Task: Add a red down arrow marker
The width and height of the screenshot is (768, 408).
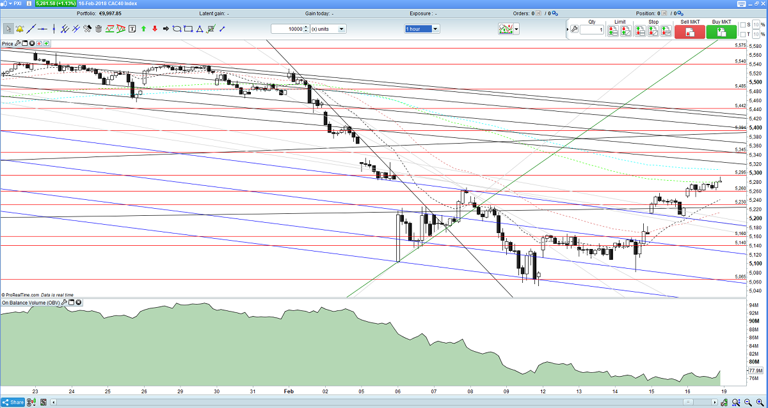Action: tap(155, 29)
